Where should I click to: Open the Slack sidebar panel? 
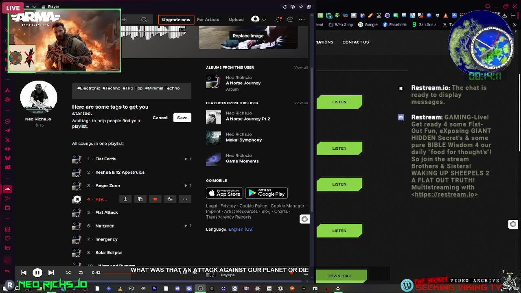point(7,149)
